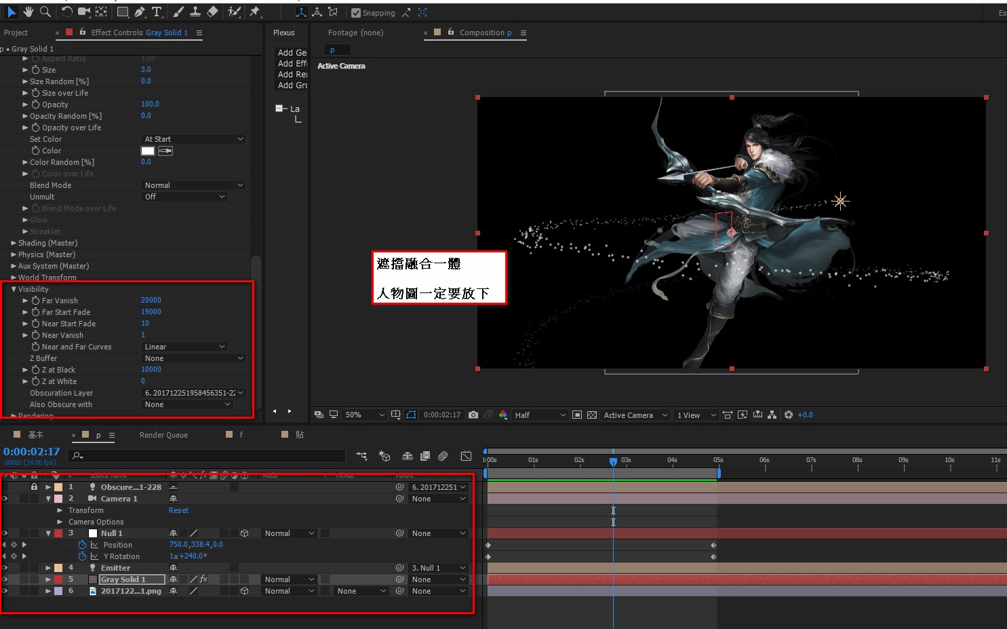Viewport: 1007px width, 629px height.
Task: Select the Hand tool
Action: (28, 12)
